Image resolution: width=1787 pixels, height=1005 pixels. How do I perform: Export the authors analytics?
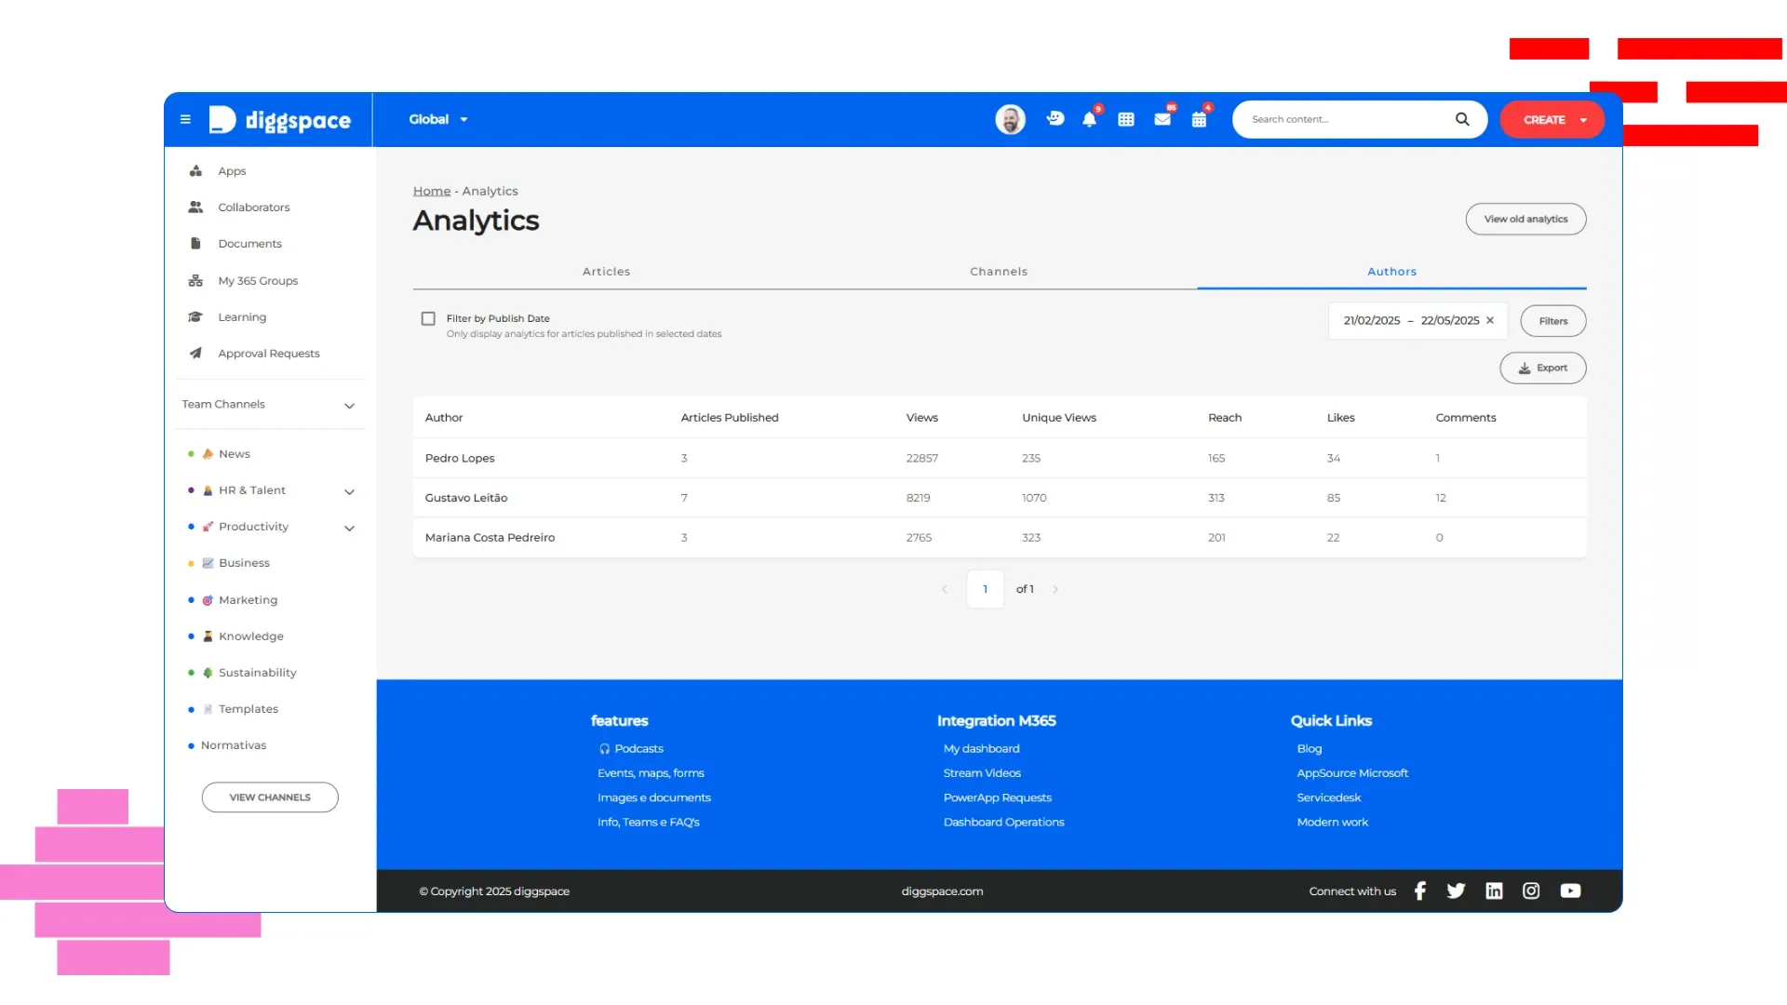click(1543, 368)
